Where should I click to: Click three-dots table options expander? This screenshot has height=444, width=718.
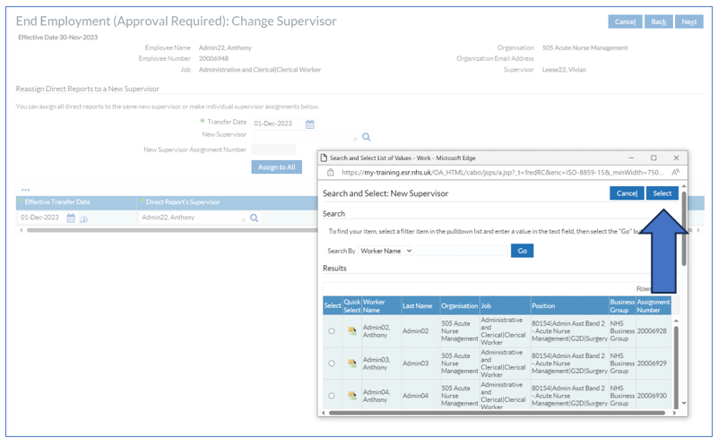(x=25, y=190)
